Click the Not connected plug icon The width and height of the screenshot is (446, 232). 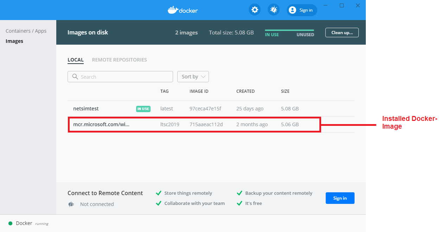tap(71, 204)
